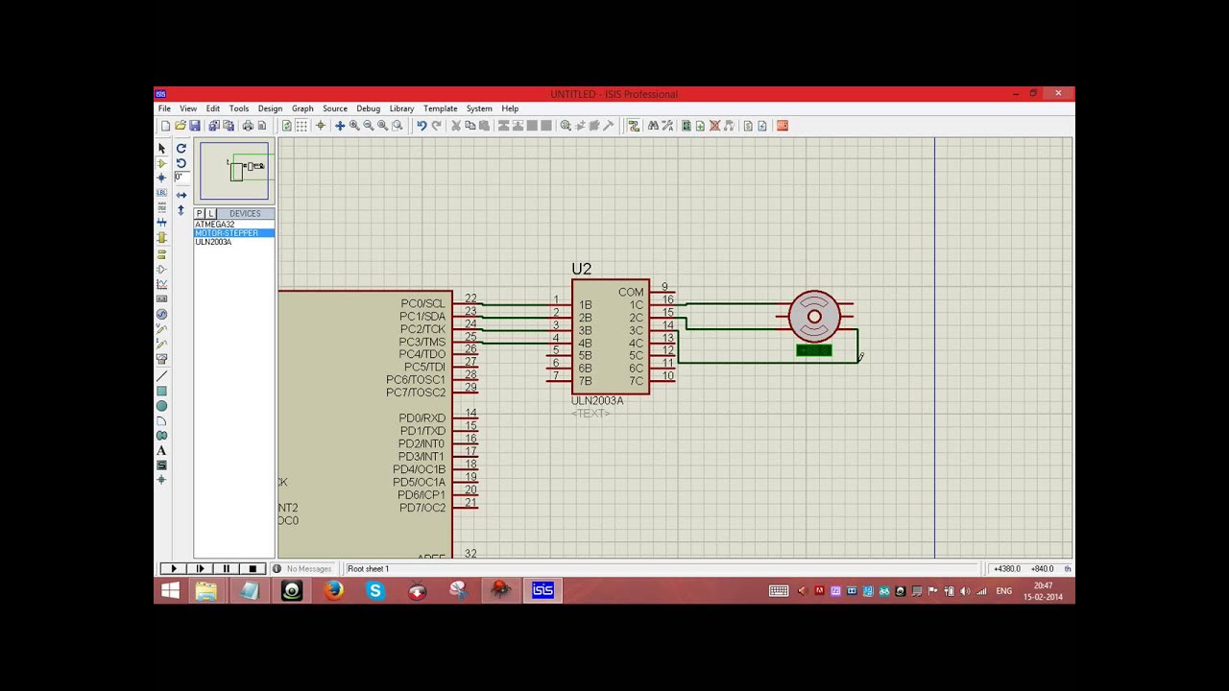1229x691 pixels.
Task: Rotate anti-clockwise using the rotate icon
Action: coord(181,163)
